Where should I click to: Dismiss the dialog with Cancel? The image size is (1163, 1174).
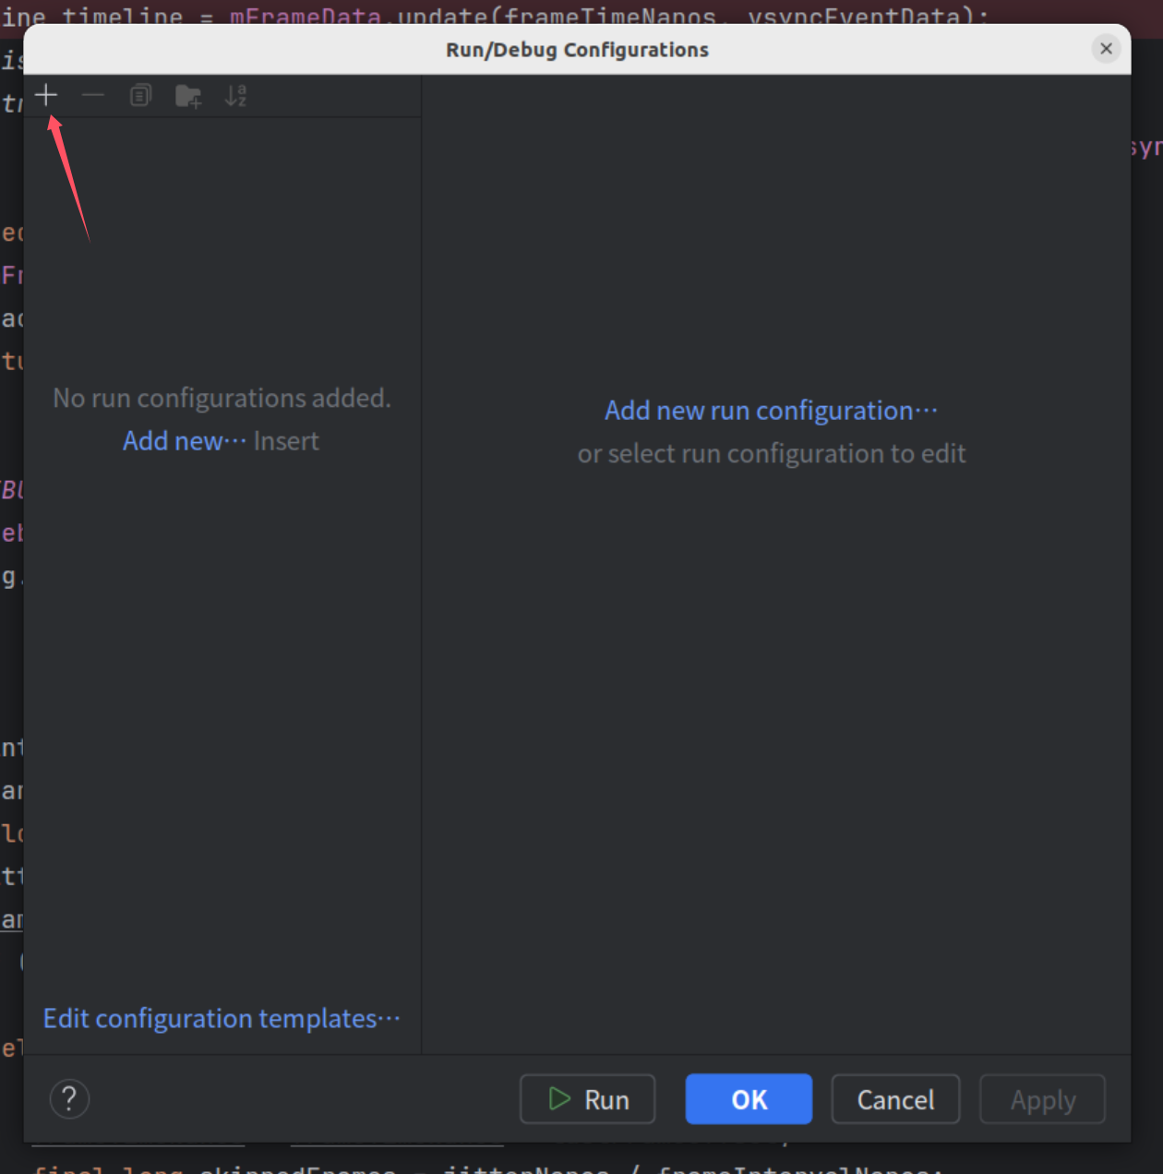tap(895, 1099)
